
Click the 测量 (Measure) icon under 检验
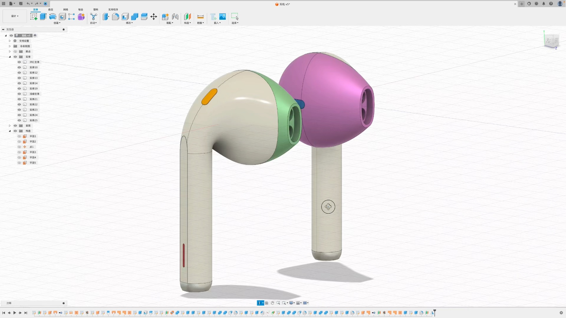(x=200, y=16)
